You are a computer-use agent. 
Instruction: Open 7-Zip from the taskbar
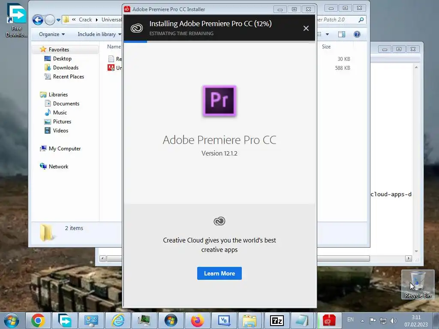(277, 320)
